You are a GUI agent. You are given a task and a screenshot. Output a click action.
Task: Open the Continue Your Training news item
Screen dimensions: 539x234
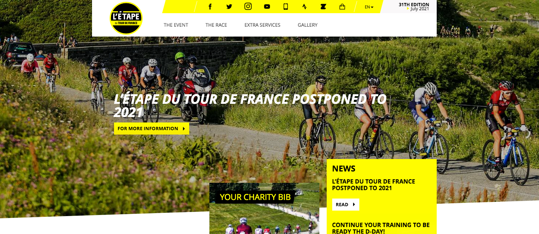(x=381, y=228)
